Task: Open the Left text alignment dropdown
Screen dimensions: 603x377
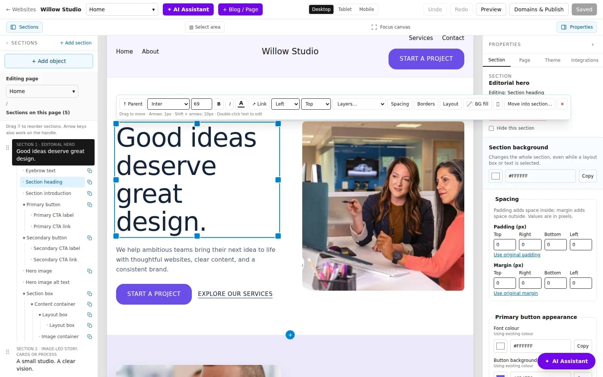Action: pyautogui.click(x=285, y=104)
